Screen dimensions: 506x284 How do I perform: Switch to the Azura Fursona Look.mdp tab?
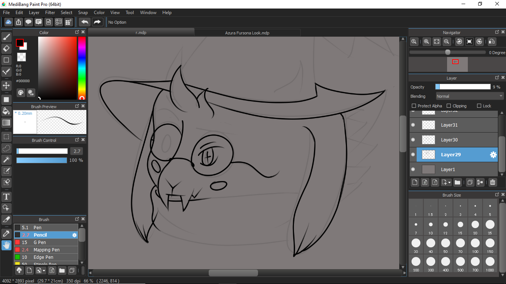[x=247, y=33]
